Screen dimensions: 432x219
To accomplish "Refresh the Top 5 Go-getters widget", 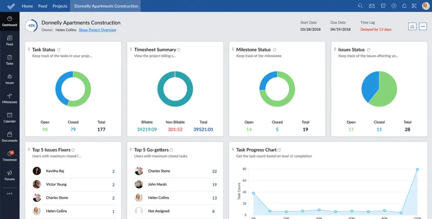I will [x=171, y=150].
